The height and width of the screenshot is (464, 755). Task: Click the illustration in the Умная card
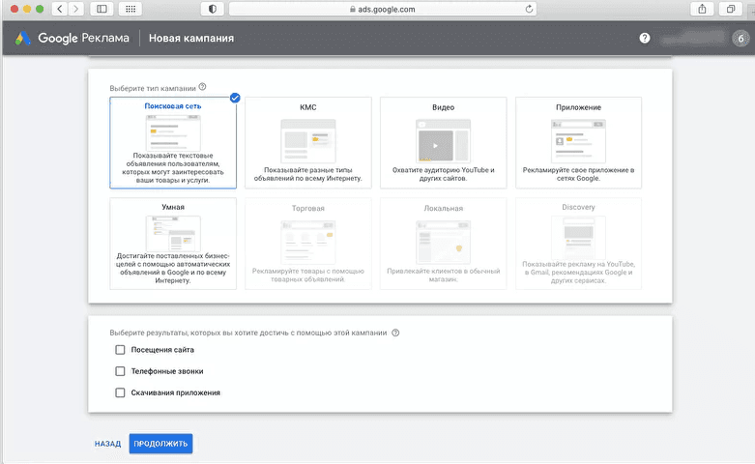click(x=173, y=233)
